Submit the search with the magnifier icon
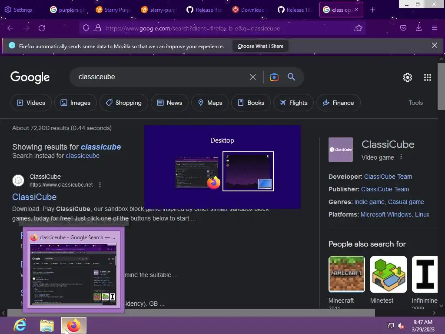Screen dimensions: 445x334 click(x=291, y=77)
